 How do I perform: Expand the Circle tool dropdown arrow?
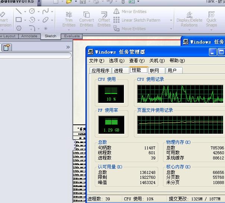pyautogui.click(x=38, y=12)
